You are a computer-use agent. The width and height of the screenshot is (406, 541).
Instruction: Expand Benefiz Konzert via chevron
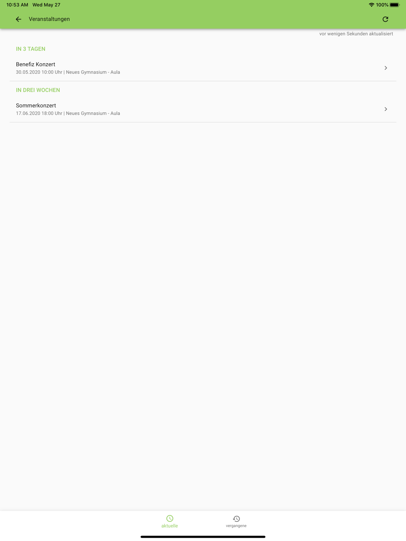386,68
